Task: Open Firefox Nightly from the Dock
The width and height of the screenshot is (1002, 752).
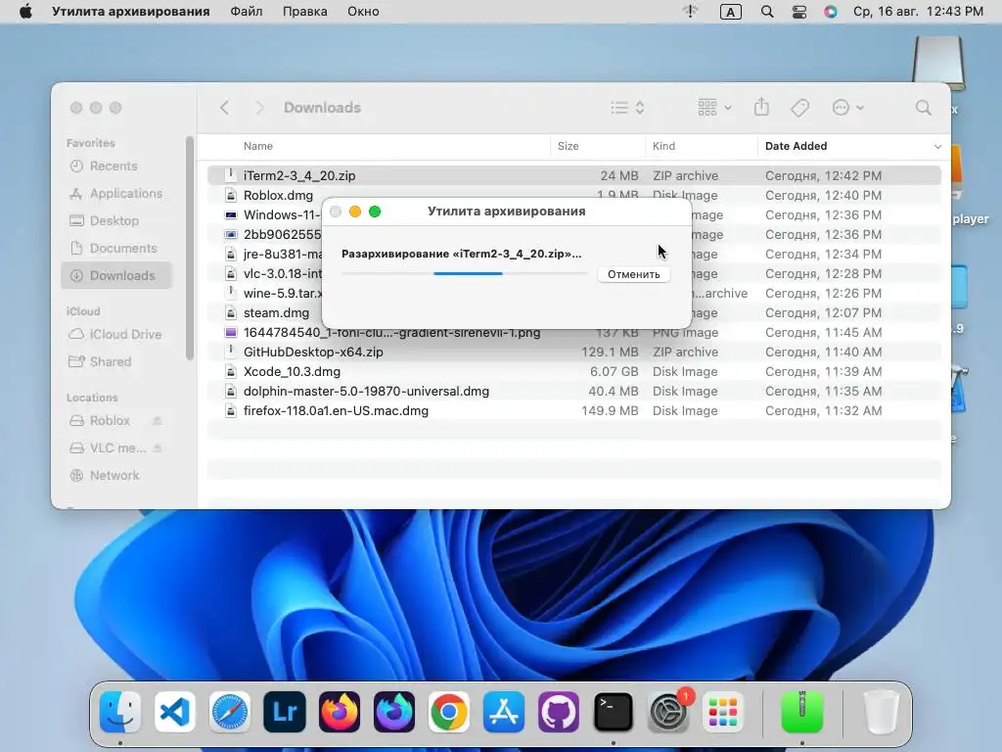Action: pos(394,711)
